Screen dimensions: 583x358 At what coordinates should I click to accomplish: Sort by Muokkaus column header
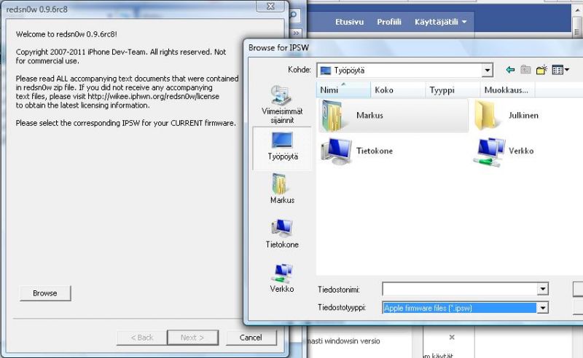[507, 90]
